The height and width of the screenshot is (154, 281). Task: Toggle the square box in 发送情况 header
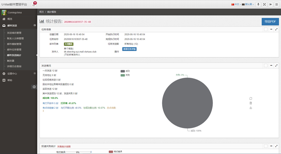tap(266, 65)
